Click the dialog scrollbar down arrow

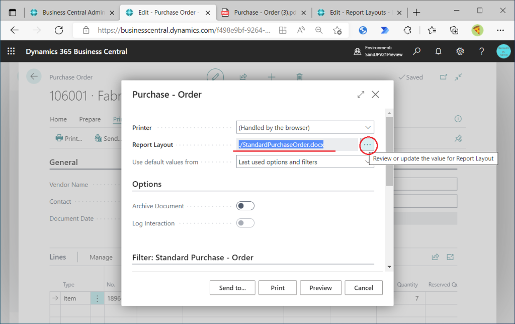[389, 267]
